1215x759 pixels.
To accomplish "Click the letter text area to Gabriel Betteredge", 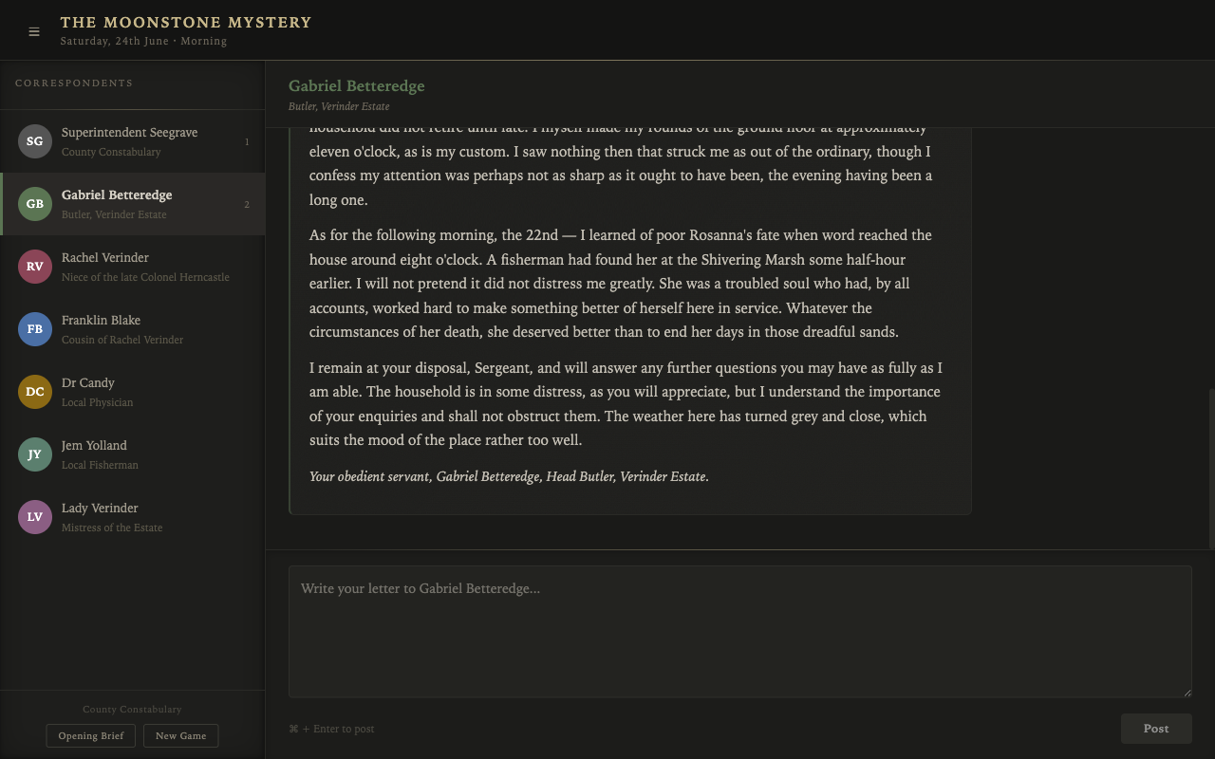I will coord(739,631).
